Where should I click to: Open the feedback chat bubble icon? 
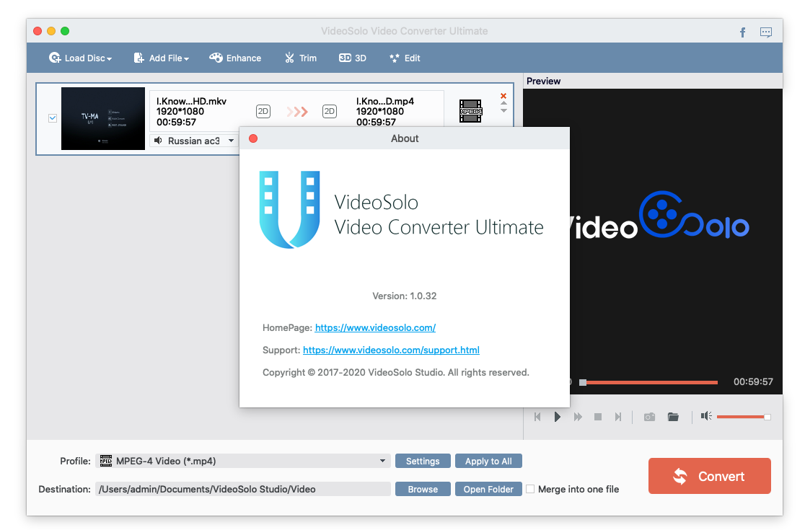[766, 32]
